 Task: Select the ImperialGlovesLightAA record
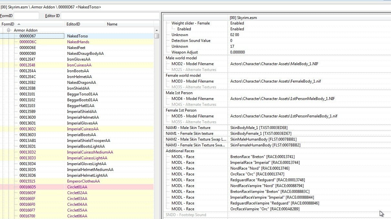pos(77,164)
